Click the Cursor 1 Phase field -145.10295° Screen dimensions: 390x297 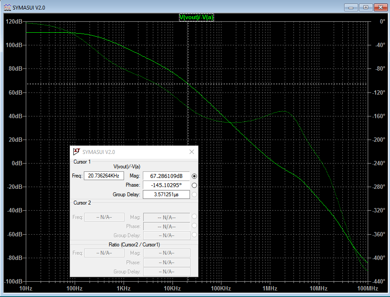pyautogui.click(x=166, y=185)
